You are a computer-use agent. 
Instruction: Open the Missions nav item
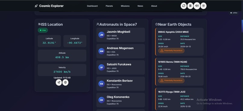click(x=125, y=6)
